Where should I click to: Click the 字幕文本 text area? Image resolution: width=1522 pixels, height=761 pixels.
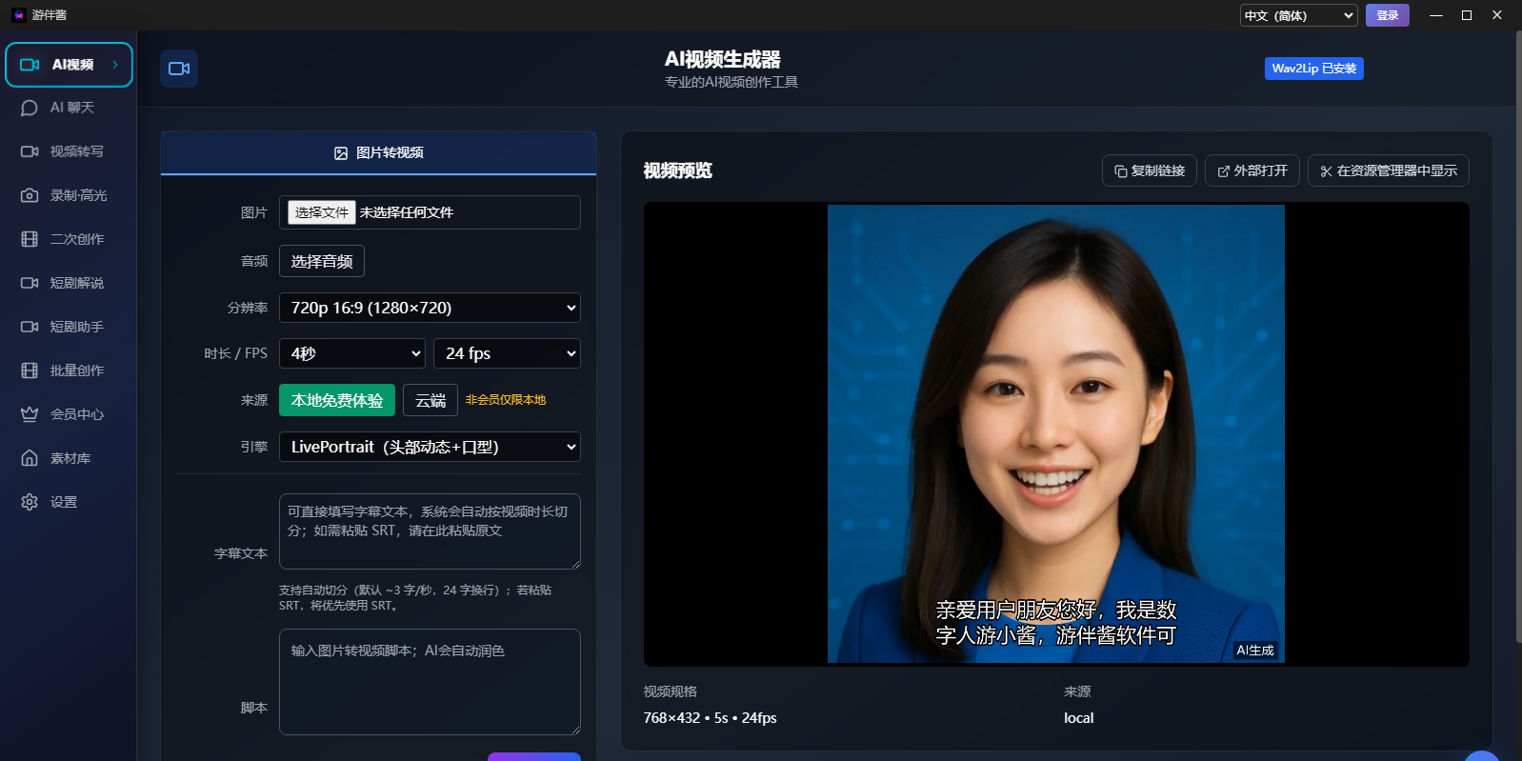pyautogui.click(x=429, y=531)
